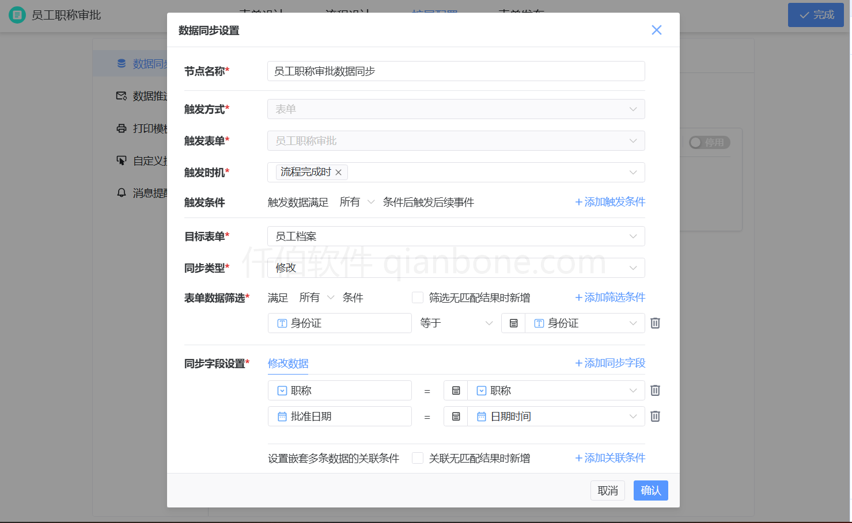Toggle the 停用 switch
The image size is (852, 523).
(x=709, y=142)
